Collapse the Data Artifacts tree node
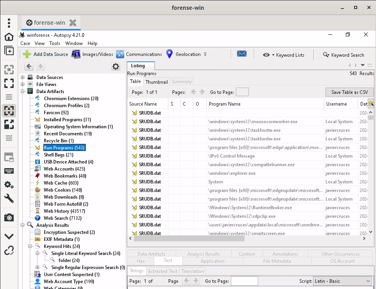Viewport: 376px width, 289px height. click(23, 91)
